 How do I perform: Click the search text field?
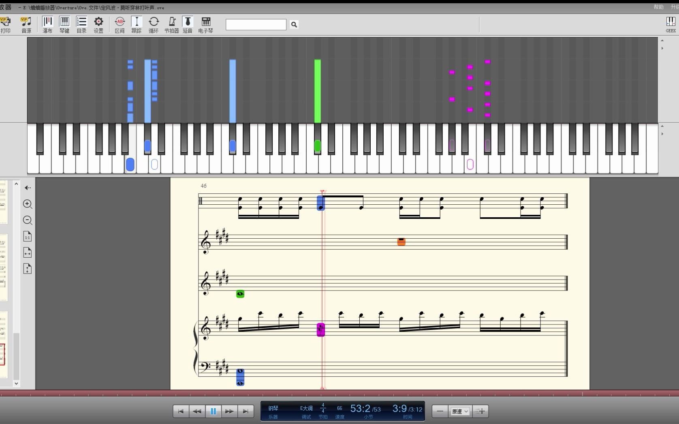tap(256, 25)
